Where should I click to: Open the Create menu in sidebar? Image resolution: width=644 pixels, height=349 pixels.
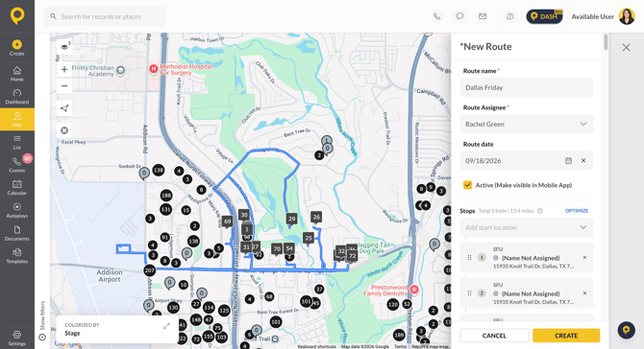17,48
